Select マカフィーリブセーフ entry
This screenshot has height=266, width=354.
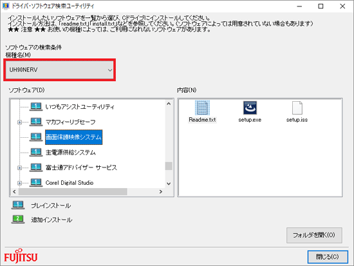pos(70,122)
